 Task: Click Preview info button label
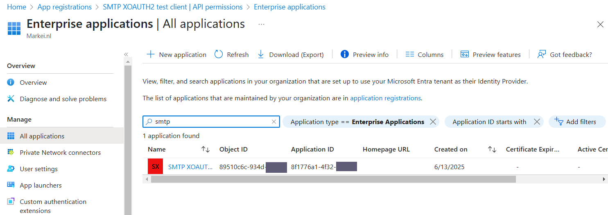coord(371,54)
